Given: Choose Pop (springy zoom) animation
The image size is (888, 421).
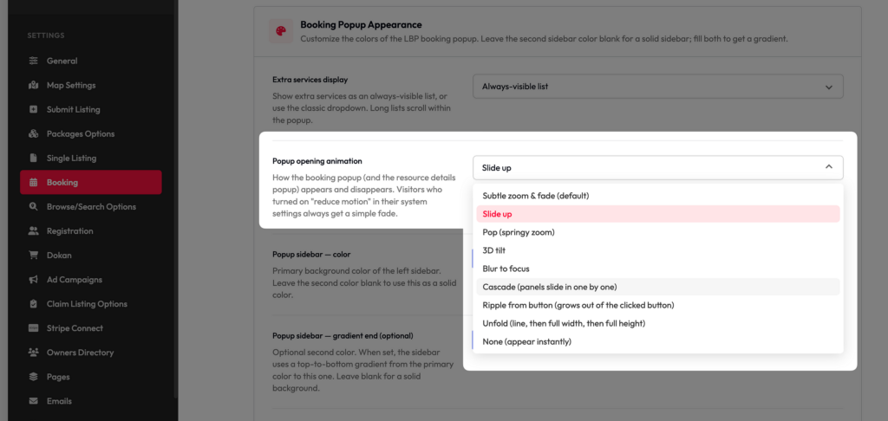Looking at the screenshot, I should point(658,232).
